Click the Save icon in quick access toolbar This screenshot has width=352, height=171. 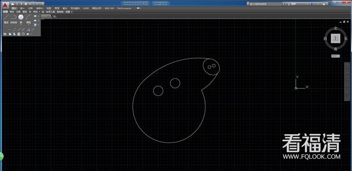(17, 4)
